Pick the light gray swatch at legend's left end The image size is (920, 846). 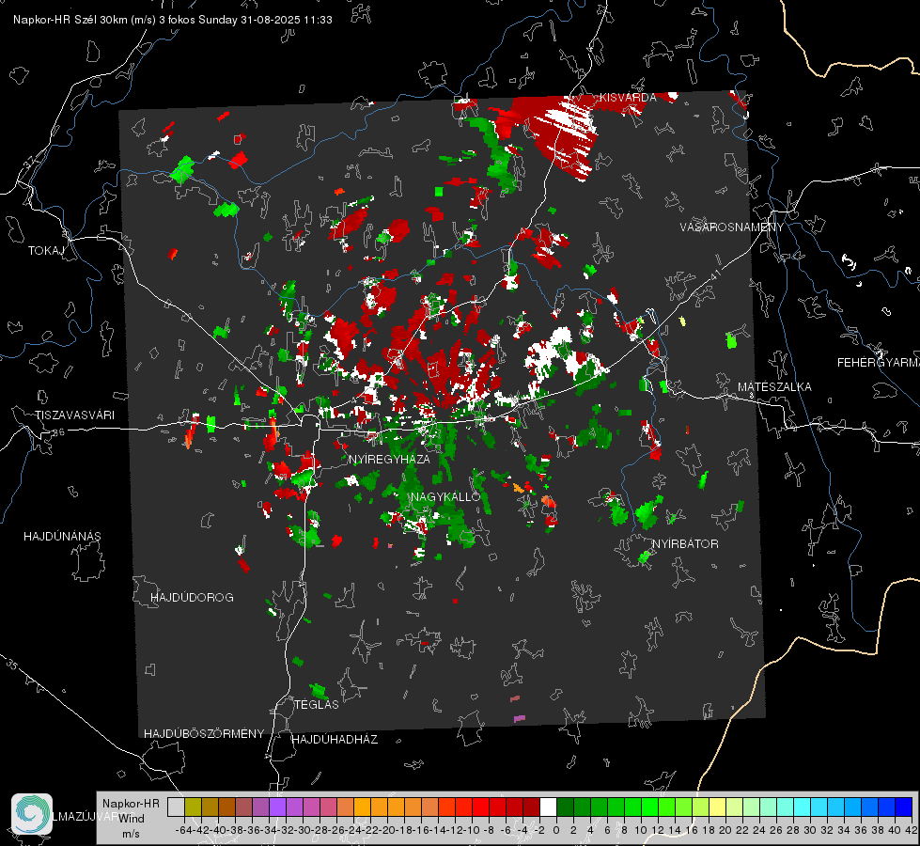176,807
